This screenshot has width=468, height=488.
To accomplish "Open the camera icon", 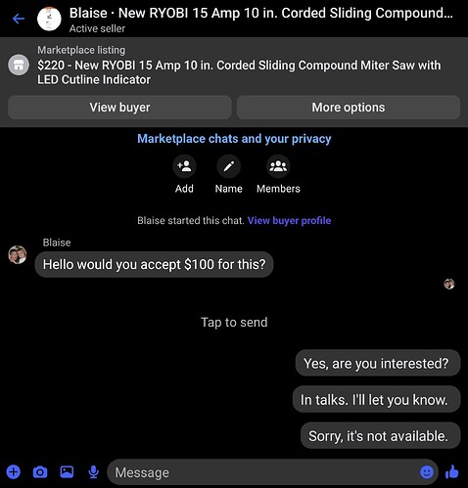I will pyautogui.click(x=40, y=472).
